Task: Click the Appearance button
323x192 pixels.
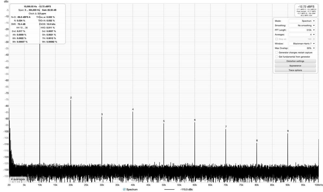Action: 295,66
